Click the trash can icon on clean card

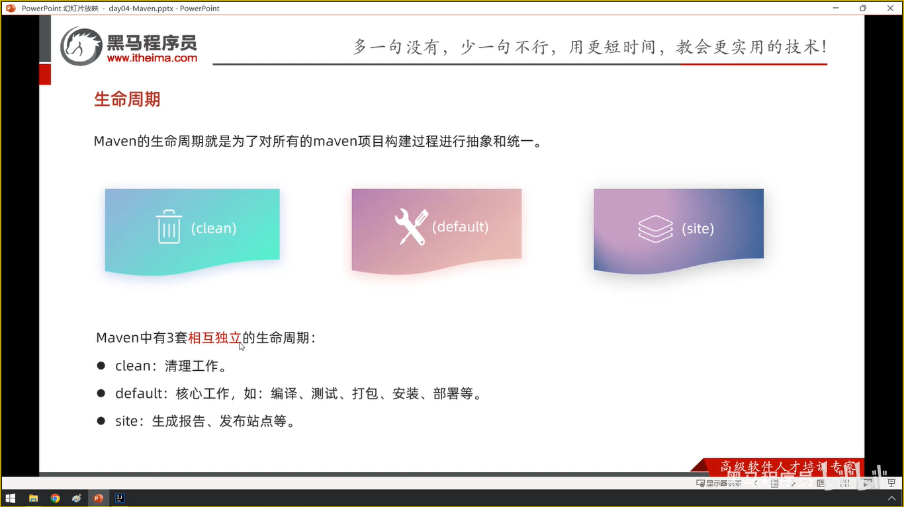(169, 226)
